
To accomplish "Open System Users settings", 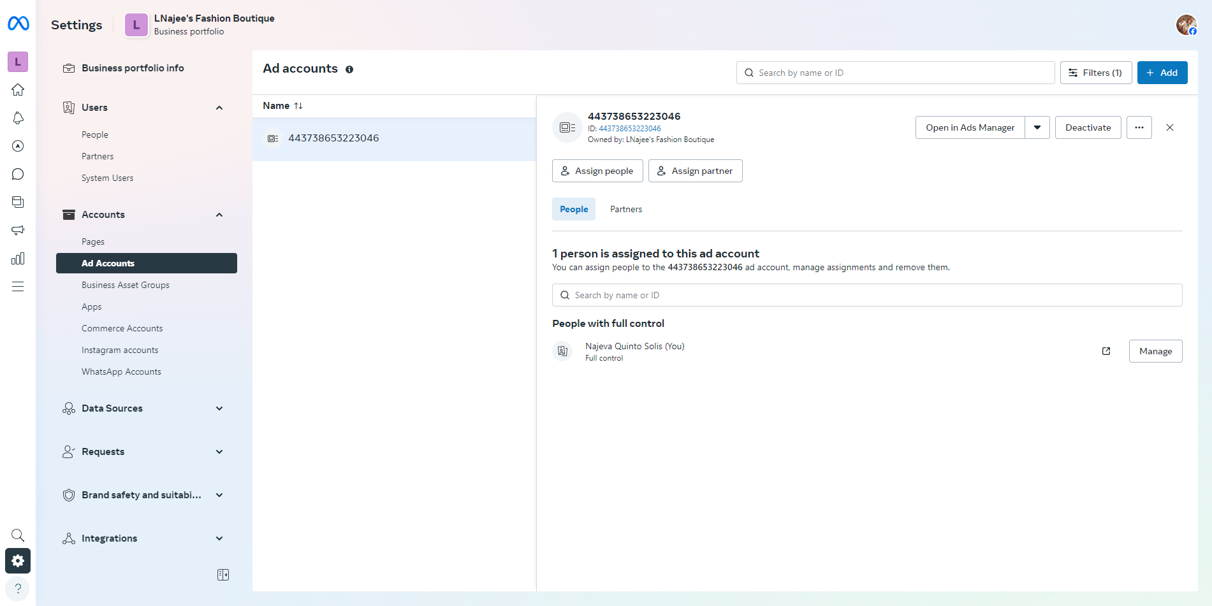I will point(108,178).
